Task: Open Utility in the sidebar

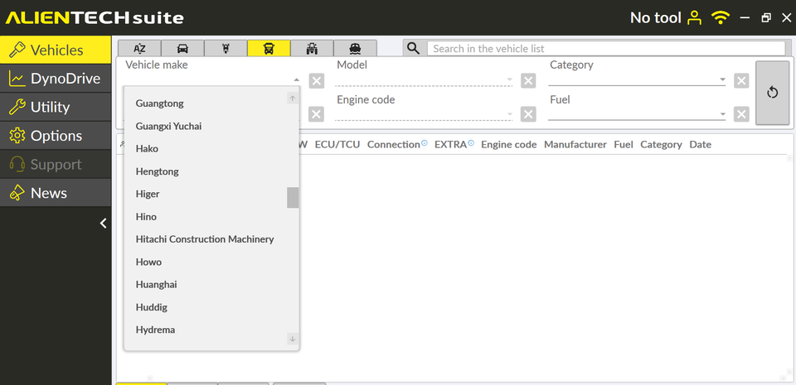Action: (56, 107)
